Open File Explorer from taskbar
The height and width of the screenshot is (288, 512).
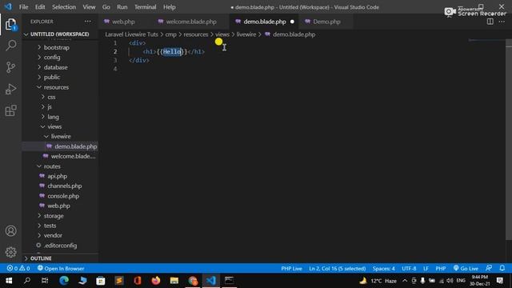[x=174, y=281]
